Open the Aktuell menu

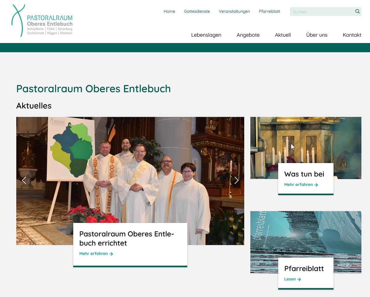click(283, 35)
